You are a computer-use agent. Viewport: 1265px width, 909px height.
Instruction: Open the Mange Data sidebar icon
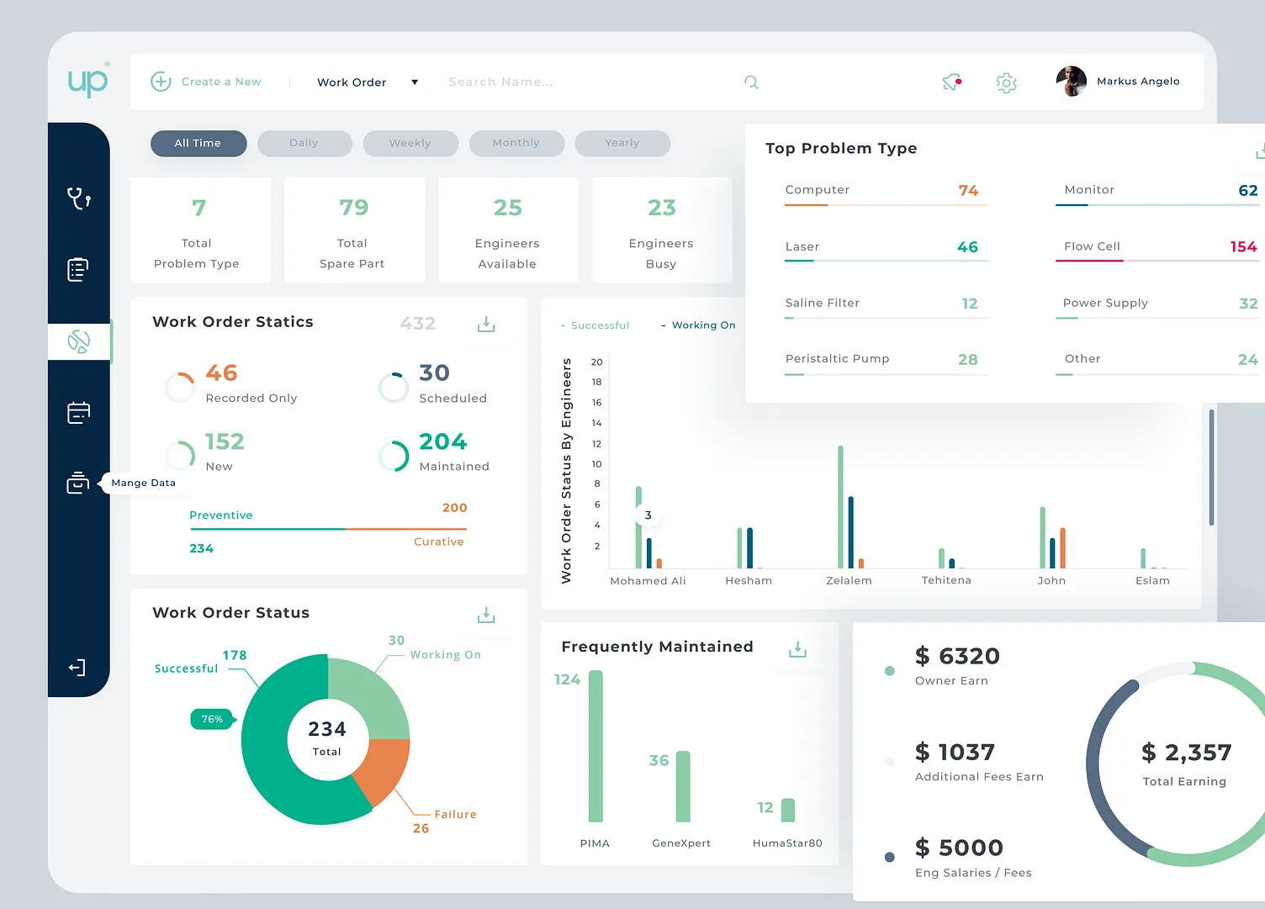pos(77,483)
